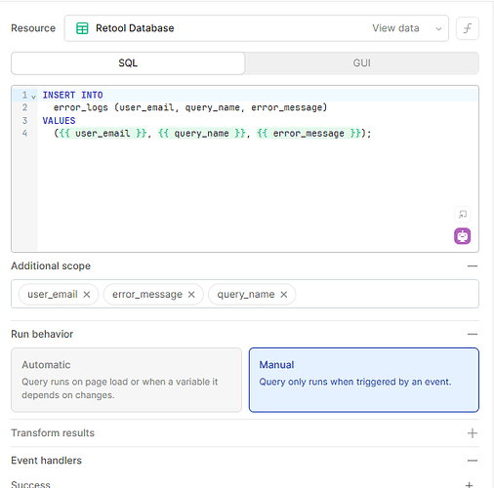Remove the user_email scope tag

tap(87, 295)
